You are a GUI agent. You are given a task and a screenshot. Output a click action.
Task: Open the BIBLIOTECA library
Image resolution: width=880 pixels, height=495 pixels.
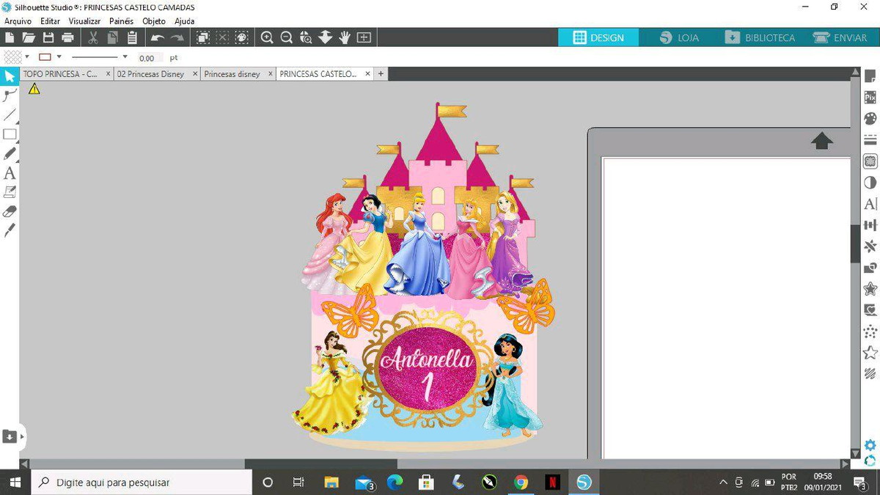tap(760, 37)
